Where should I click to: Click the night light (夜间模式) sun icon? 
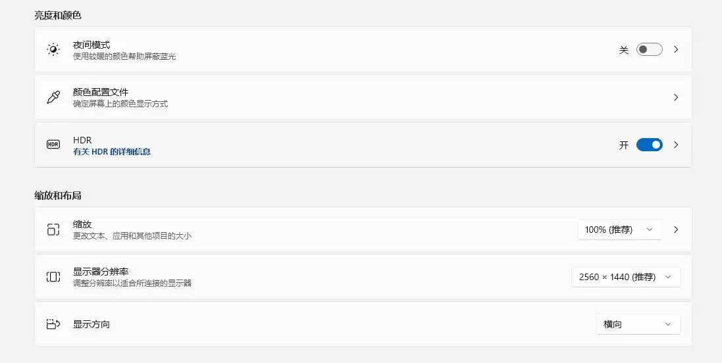pyautogui.click(x=53, y=50)
